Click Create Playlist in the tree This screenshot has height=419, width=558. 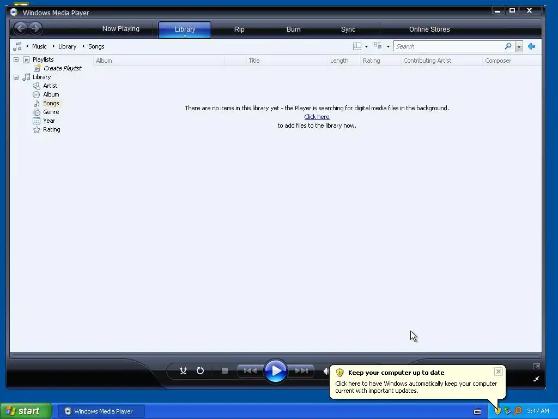(x=62, y=68)
